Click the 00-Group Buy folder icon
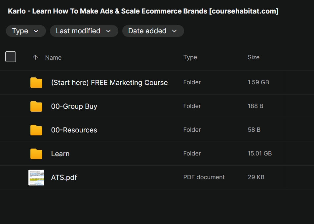The width and height of the screenshot is (314, 224). click(x=36, y=106)
